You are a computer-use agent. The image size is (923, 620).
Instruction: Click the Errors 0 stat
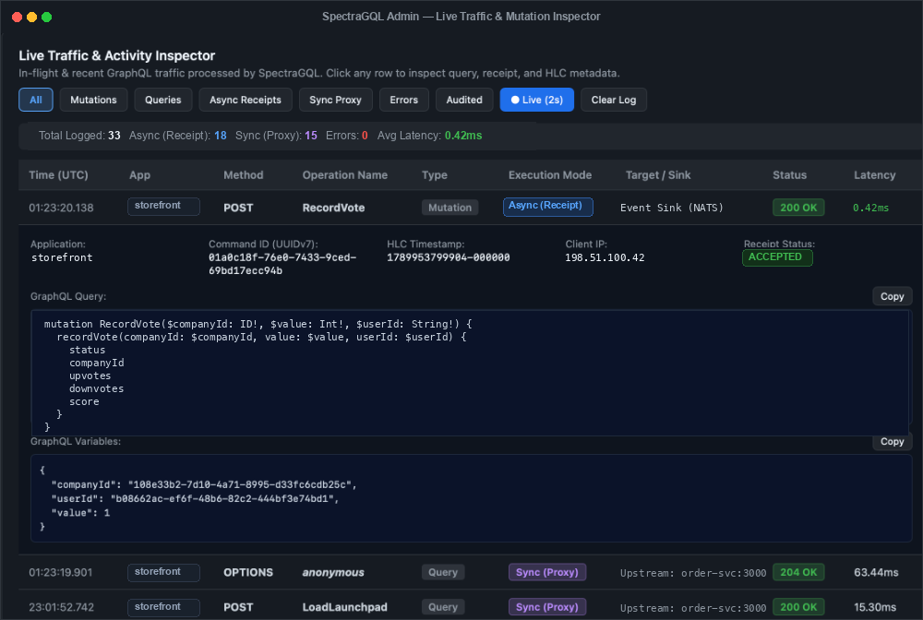(347, 136)
